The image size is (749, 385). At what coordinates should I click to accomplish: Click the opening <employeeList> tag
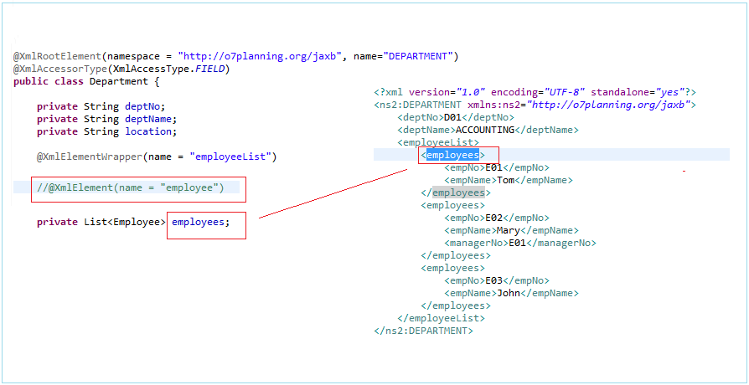(438, 142)
